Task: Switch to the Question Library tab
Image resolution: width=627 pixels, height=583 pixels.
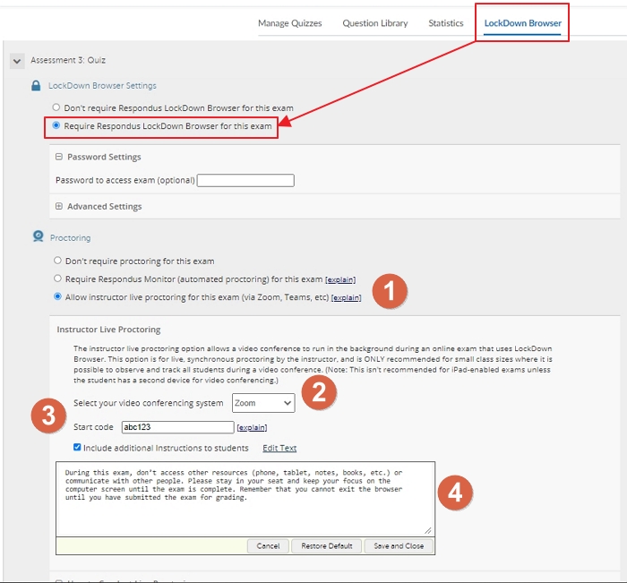Action: point(375,23)
